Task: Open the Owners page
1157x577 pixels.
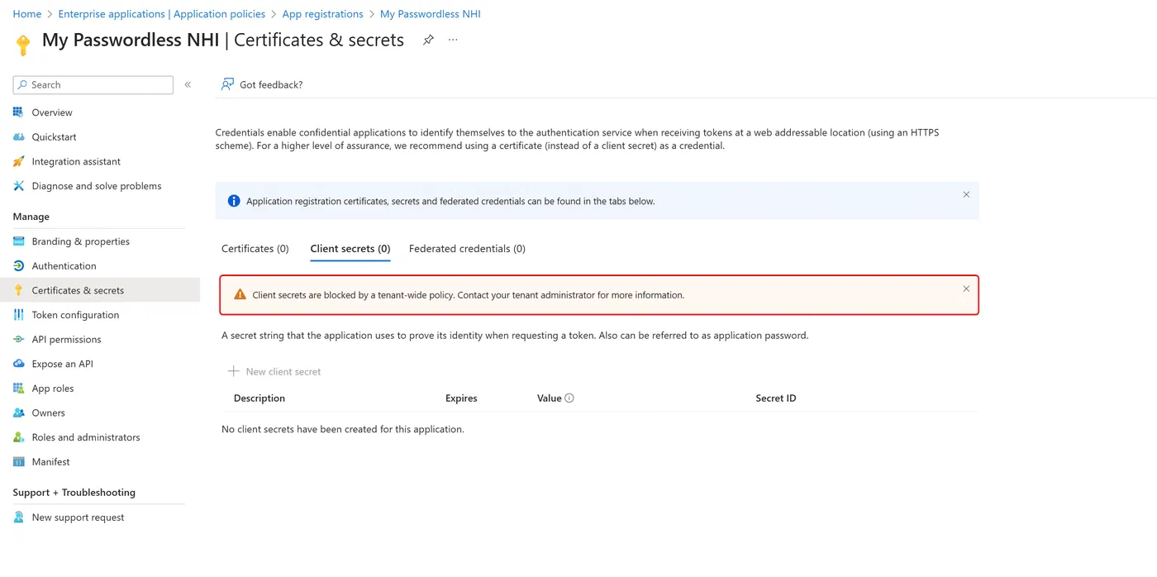Action: 48,412
